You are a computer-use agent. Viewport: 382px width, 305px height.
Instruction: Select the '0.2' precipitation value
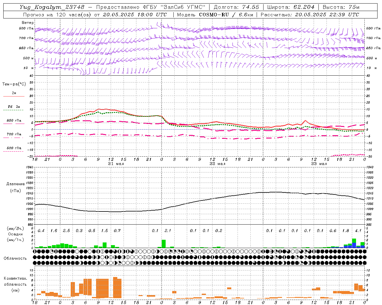[x=219, y=231]
